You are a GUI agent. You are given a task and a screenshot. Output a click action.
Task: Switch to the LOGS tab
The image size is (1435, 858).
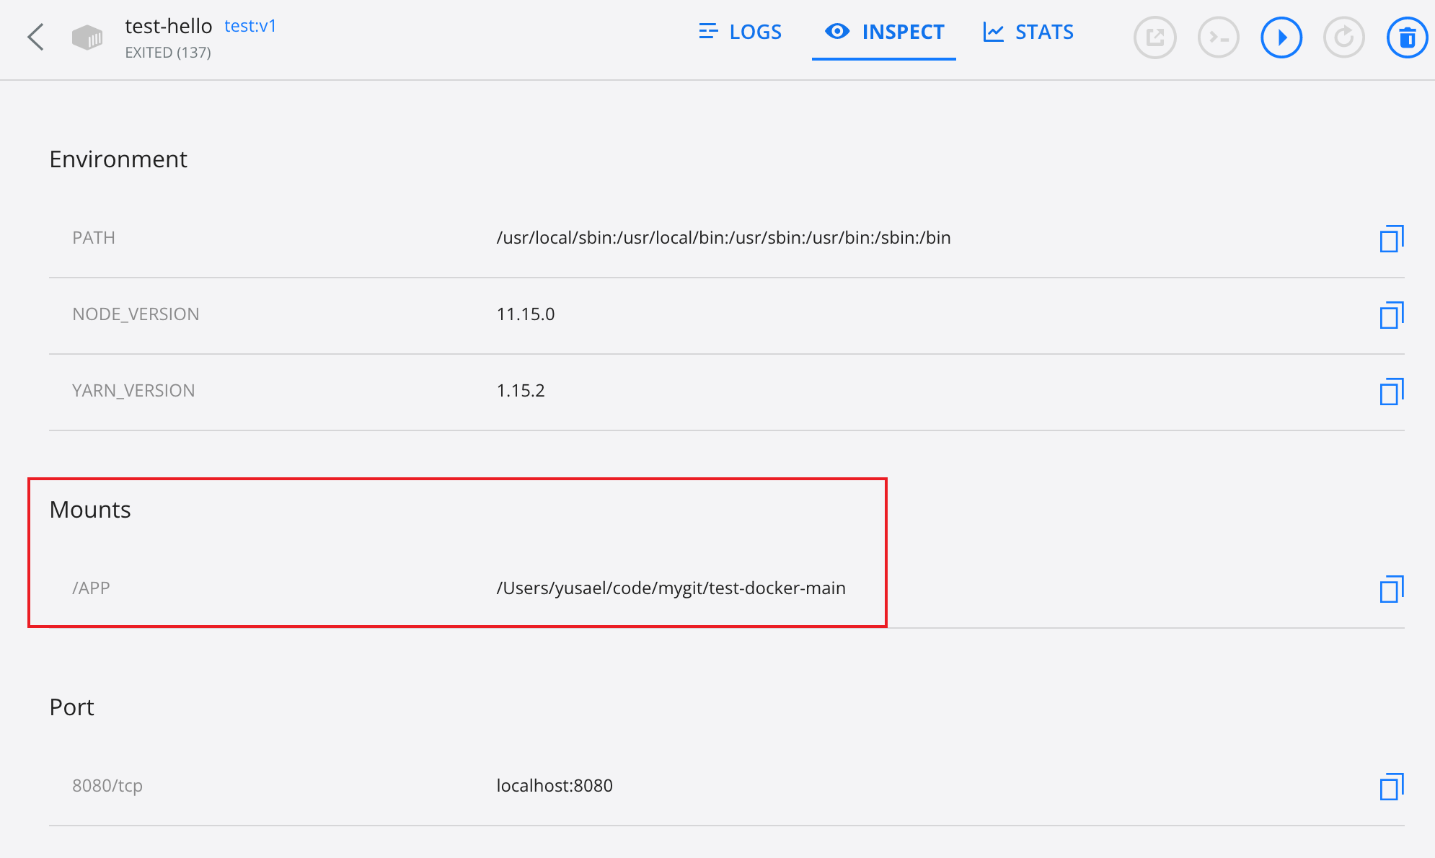point(740,32)
